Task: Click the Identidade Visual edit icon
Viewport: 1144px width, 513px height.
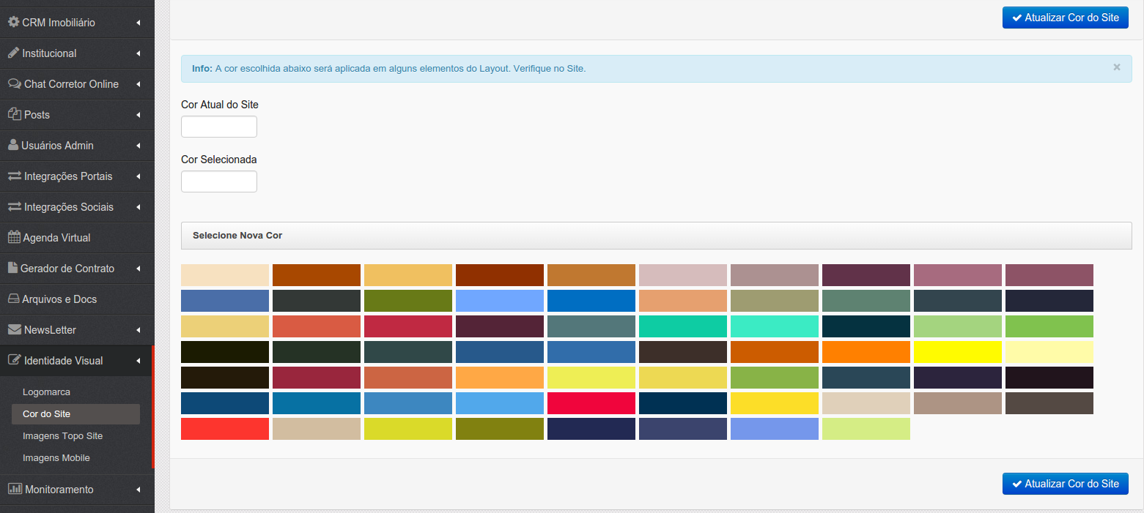Action: 14,360
